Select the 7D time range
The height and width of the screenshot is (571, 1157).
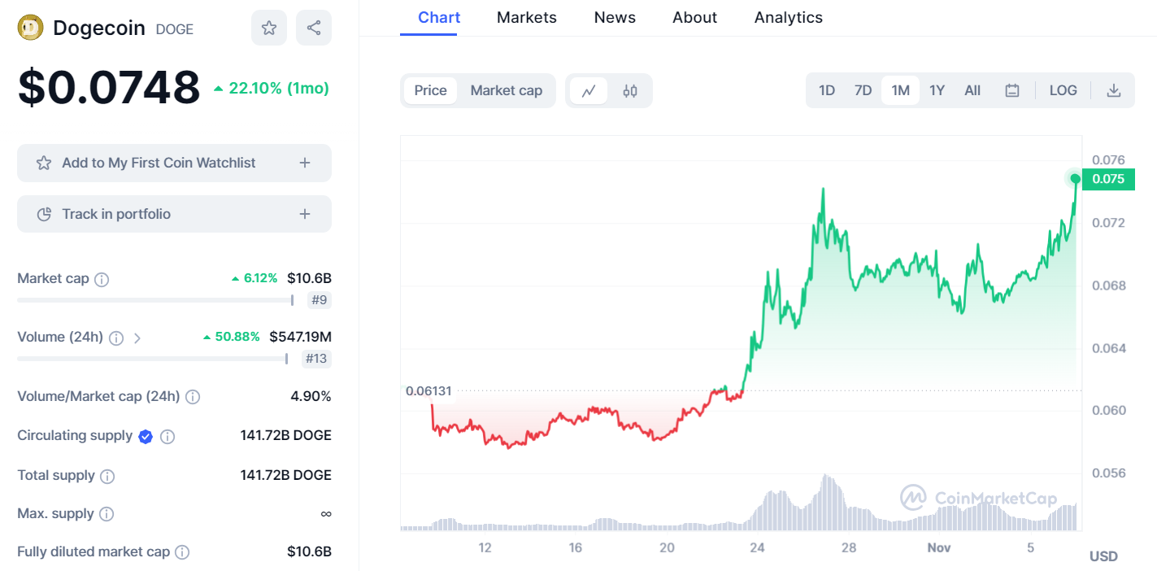click(x=863, y=90)
